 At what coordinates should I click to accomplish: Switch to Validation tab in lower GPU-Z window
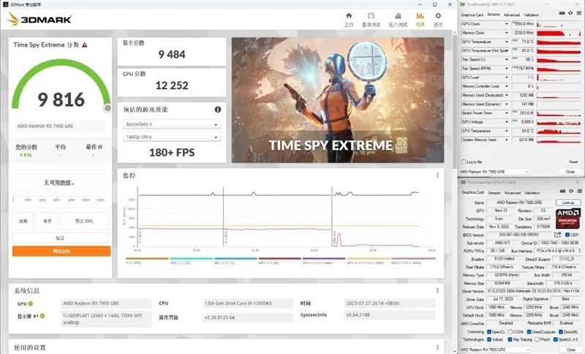pyautogui.click(x=532, y=192)
